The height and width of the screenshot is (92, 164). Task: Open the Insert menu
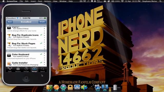coord(33,1)
